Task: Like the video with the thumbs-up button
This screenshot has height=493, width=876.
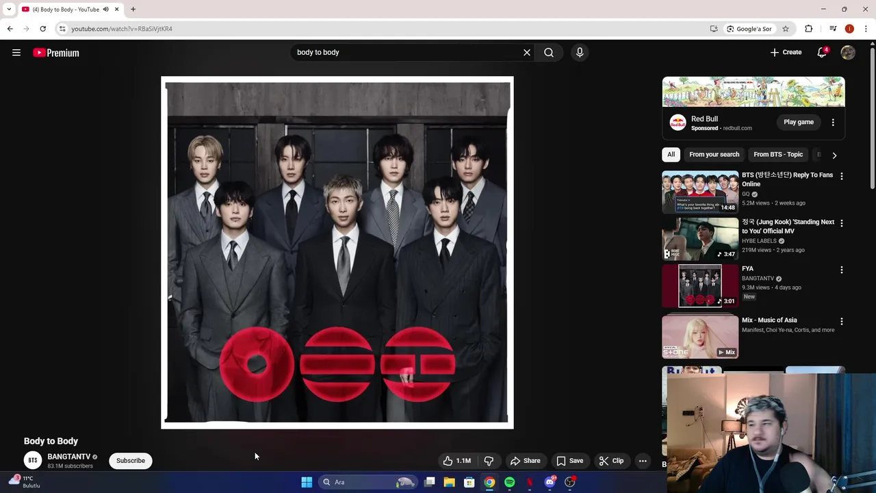Action: 457,461
